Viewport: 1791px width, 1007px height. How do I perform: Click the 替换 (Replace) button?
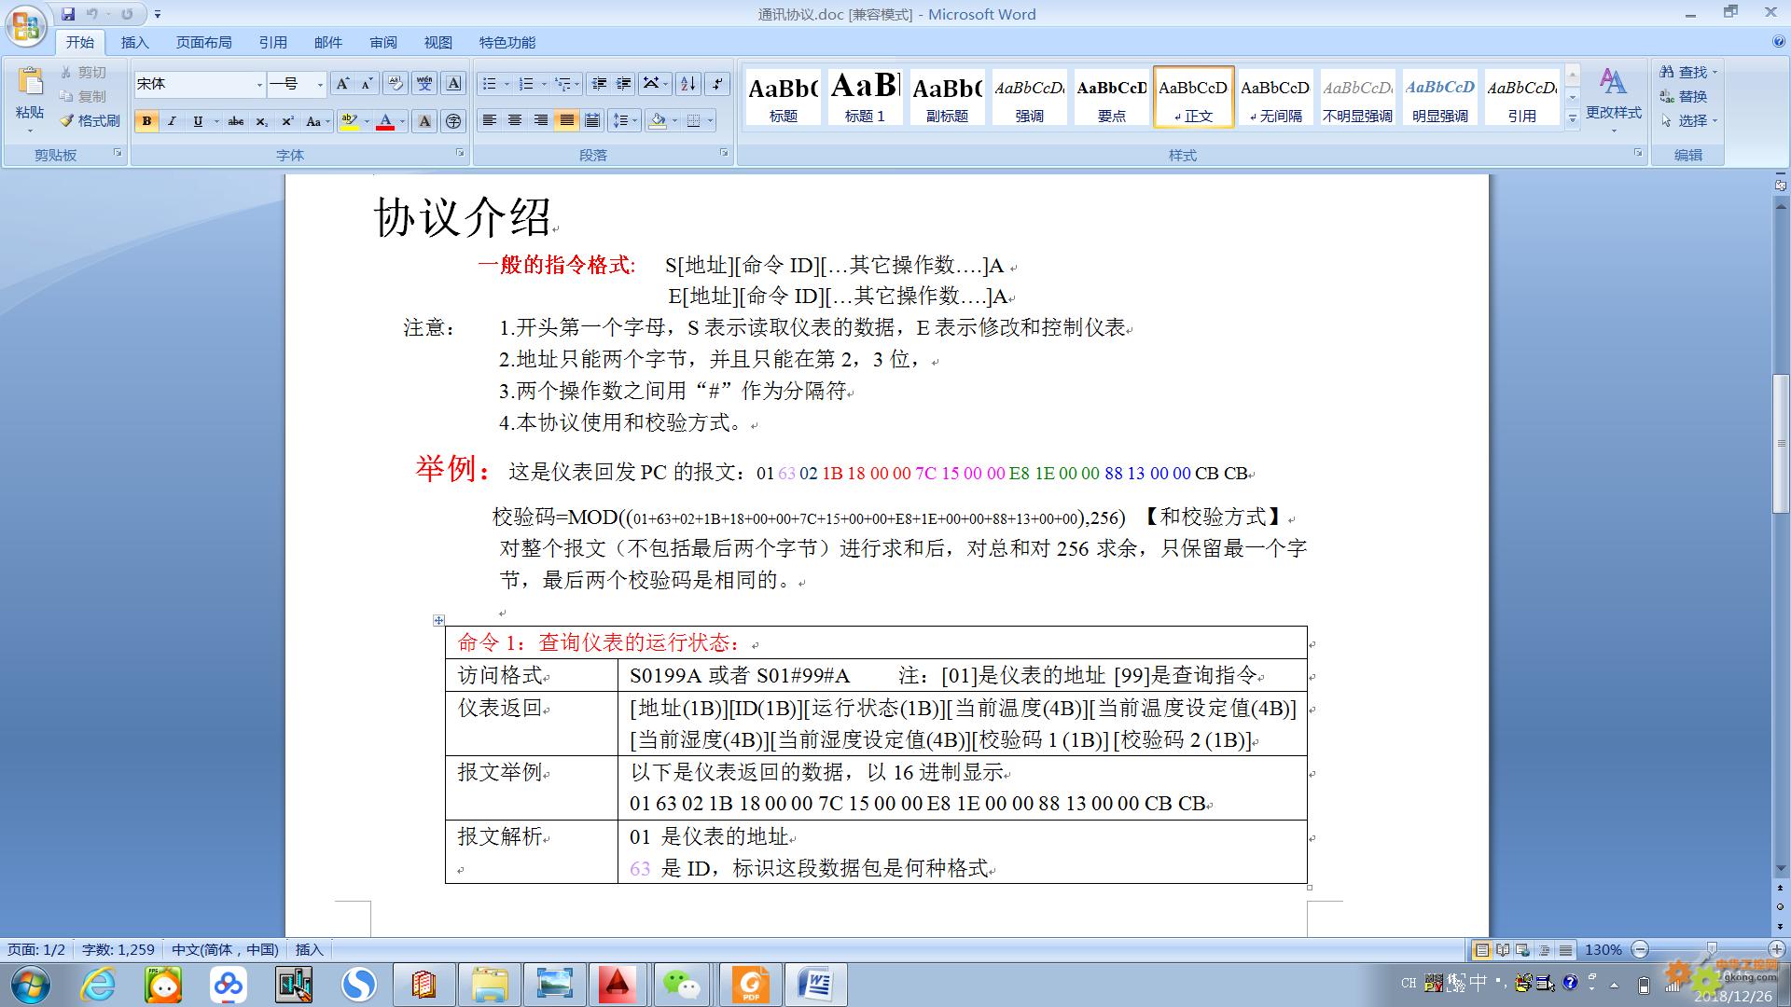click(1685, 96)
